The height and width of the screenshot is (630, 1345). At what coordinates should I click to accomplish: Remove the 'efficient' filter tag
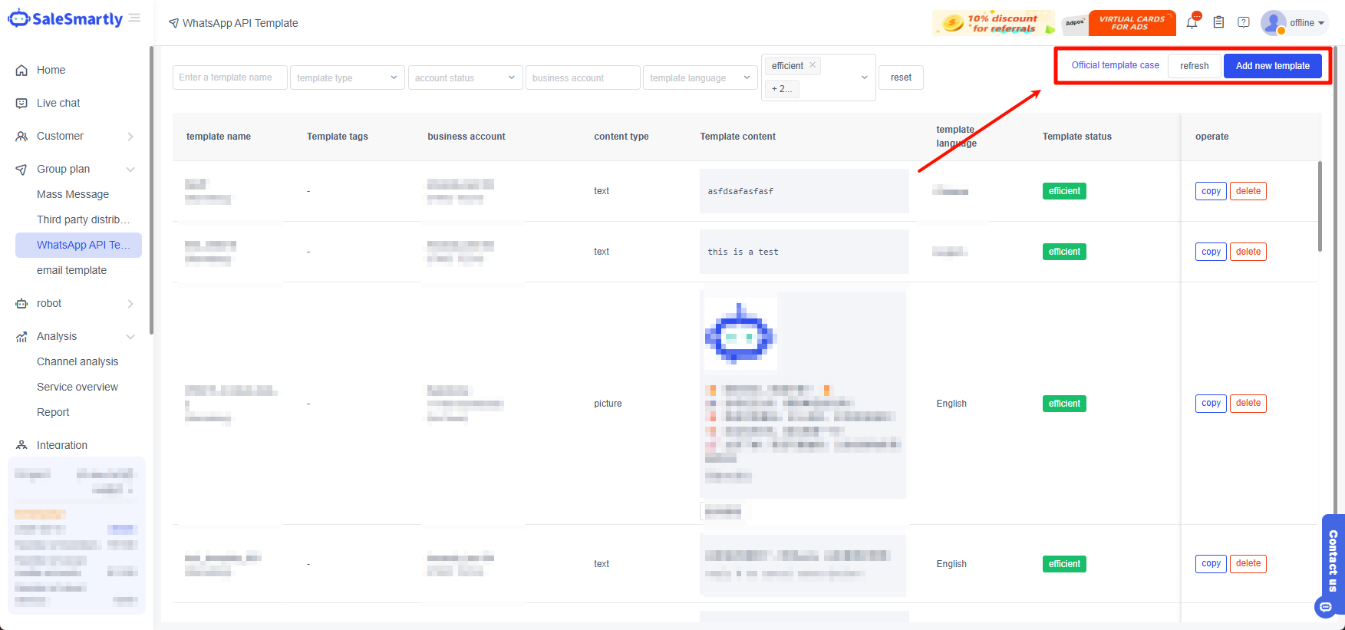coord(813,65)
